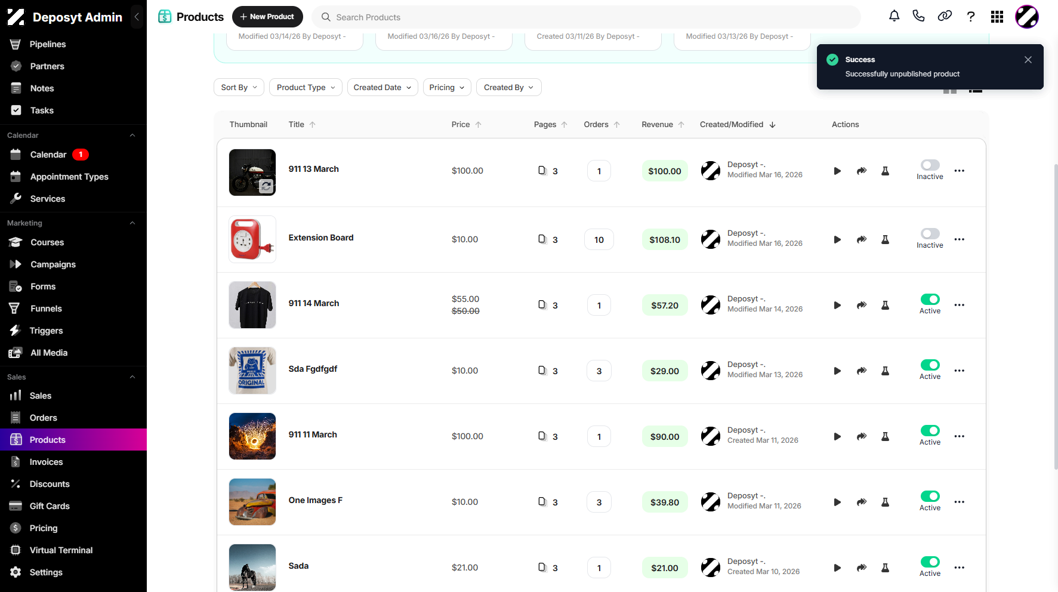Open the user profile avatar
The width and height of the screenshot is (1058, 592).
coord(1027,17)
